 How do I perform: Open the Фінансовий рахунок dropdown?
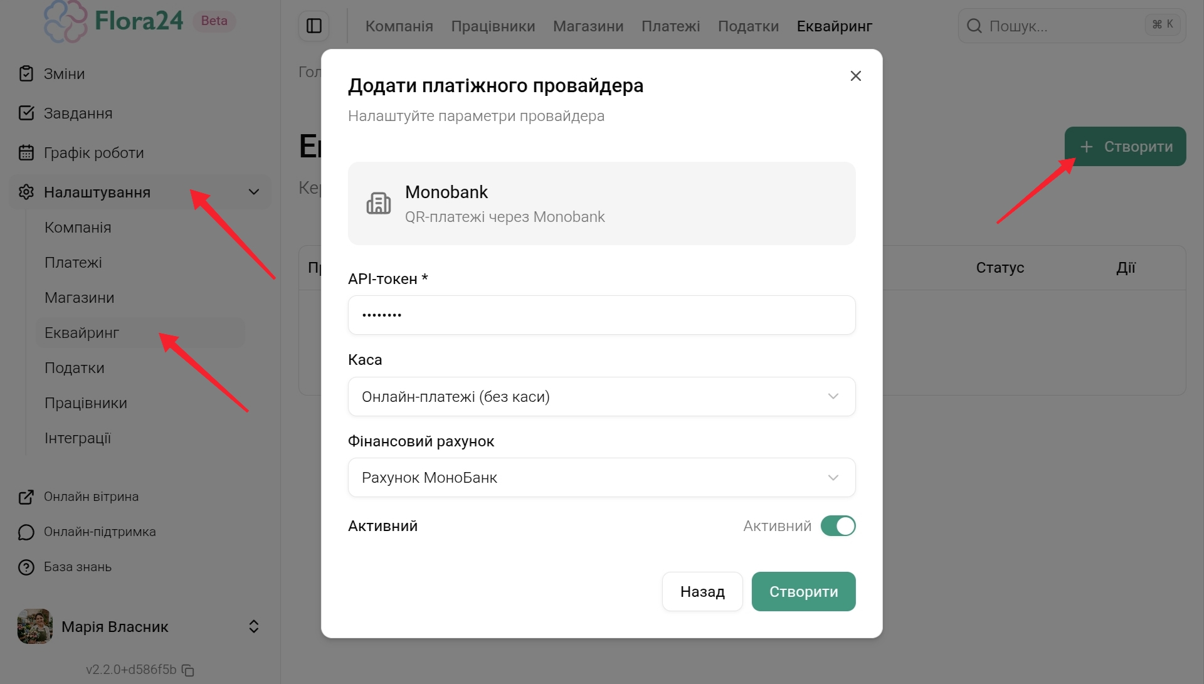coord(601,478)
